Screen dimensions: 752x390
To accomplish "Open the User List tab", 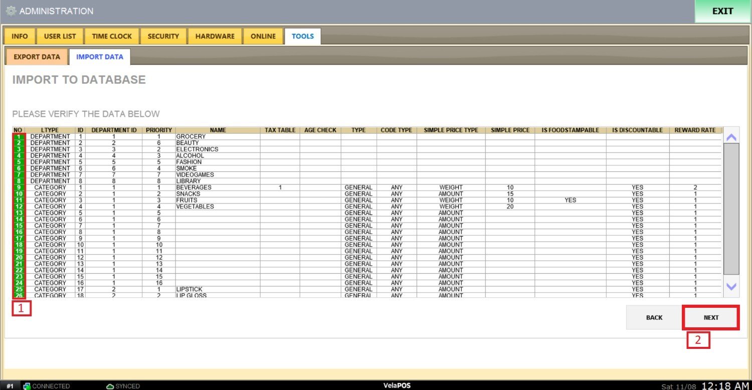I will pyautogui.click(x=60, y=36).
